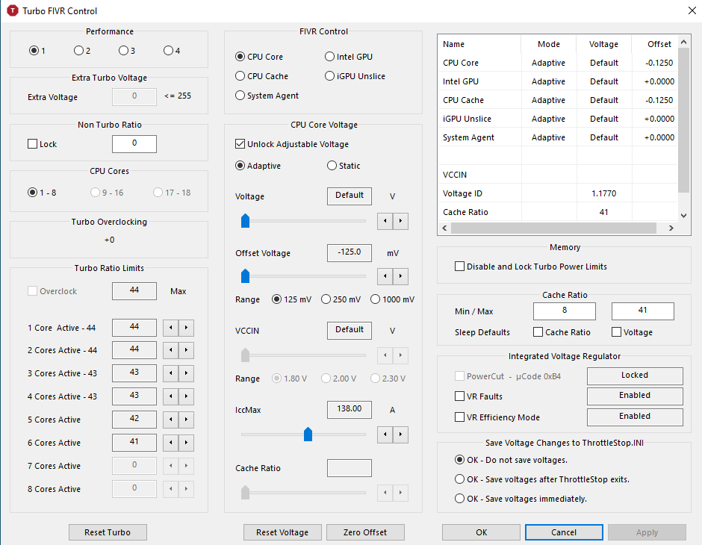This screenshot has height=545, width=702.
Task: Step Offset Voltage up with right arrow
Action: (401, 276)
